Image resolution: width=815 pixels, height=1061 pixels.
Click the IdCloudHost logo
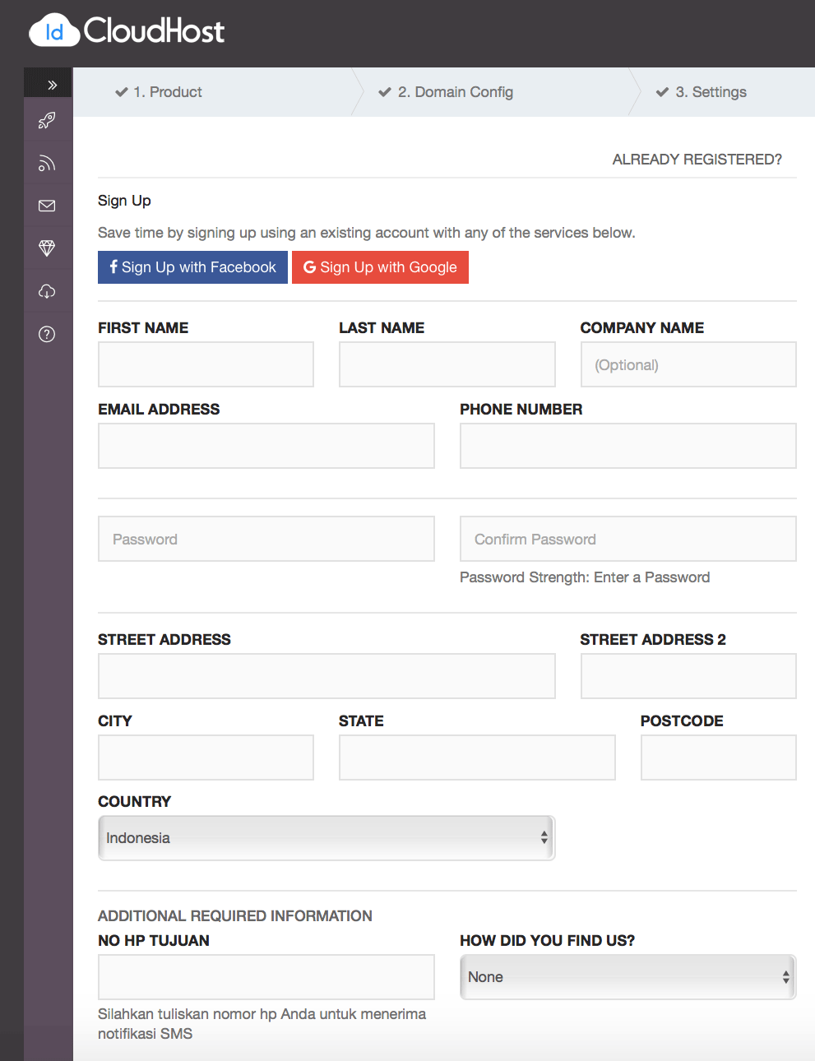click(127, 31)
